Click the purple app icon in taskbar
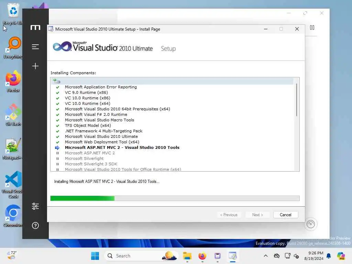Image resolution: width=352 pixels, height=264 pixels. [x=218, y=256]
